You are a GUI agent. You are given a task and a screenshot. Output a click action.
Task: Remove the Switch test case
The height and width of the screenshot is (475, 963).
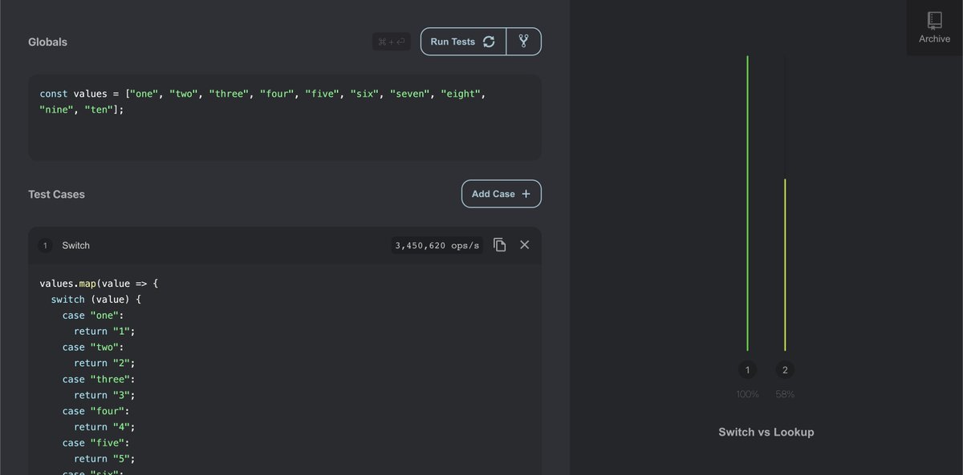pos(525,245)
